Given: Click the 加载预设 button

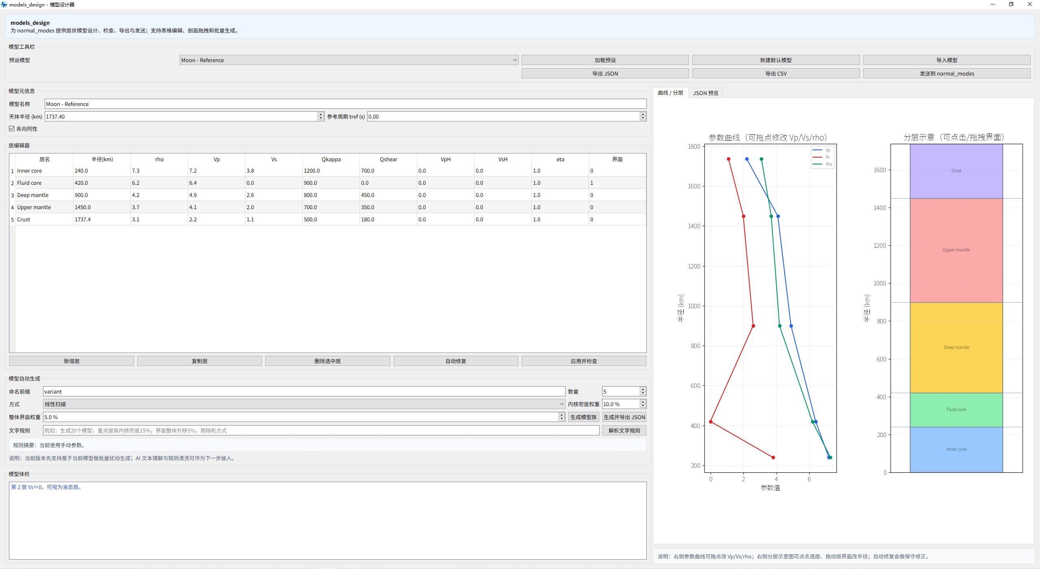Looking at the screenshot, I should (x=605, y=60).
